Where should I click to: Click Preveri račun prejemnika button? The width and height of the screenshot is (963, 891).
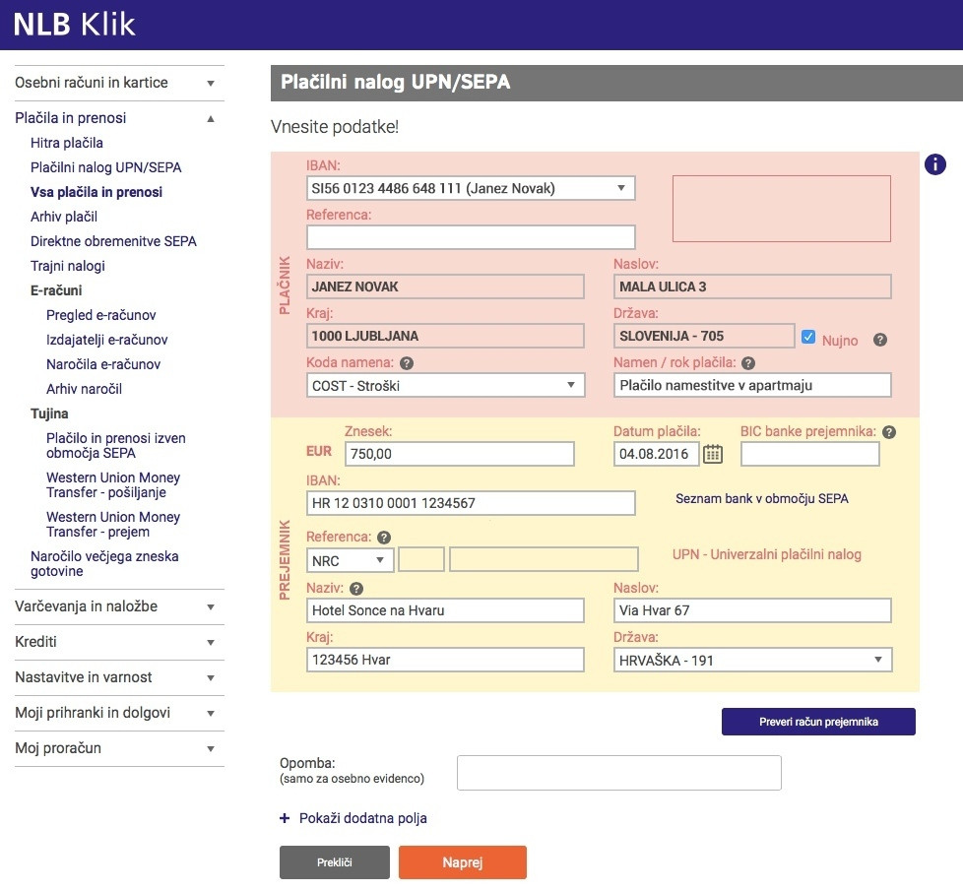(818, 722)
